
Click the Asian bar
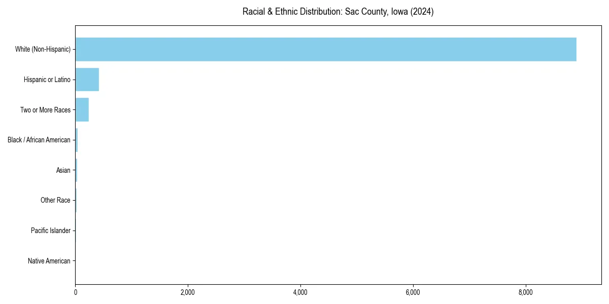76,170
